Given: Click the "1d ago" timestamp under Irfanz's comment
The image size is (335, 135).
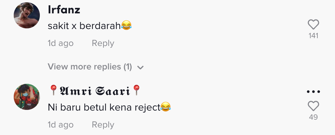Looking at the screenshot, I should pos(60,43).
